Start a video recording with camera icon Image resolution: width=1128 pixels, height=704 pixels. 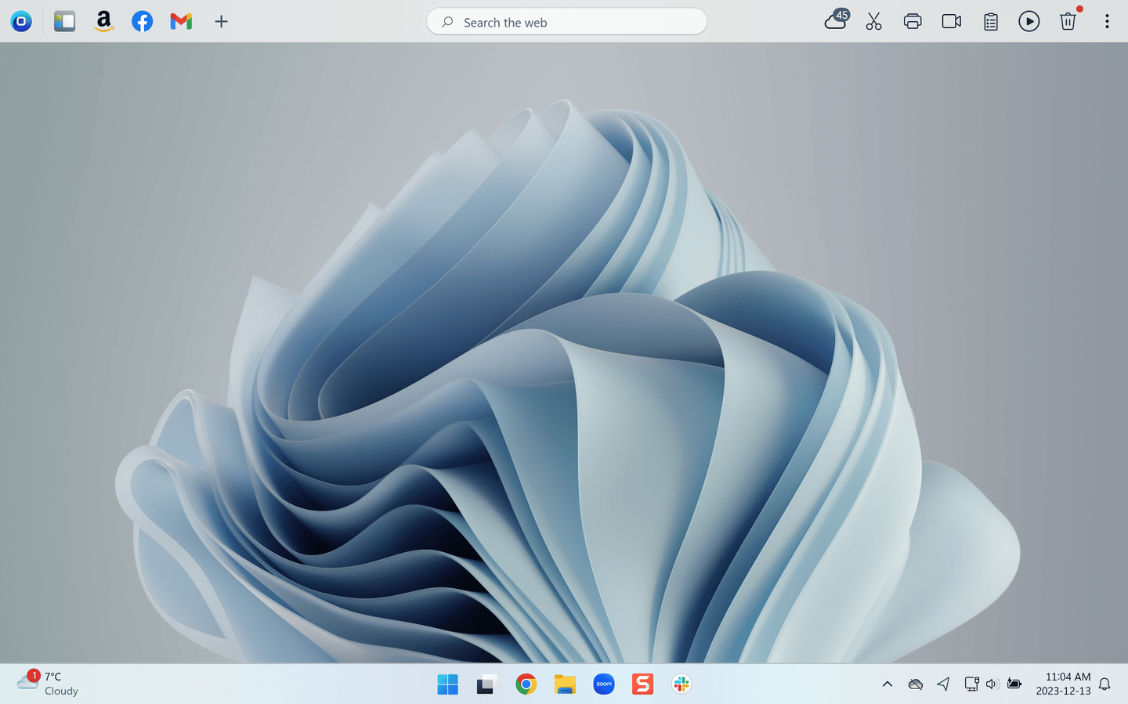[x=951, y=21]
